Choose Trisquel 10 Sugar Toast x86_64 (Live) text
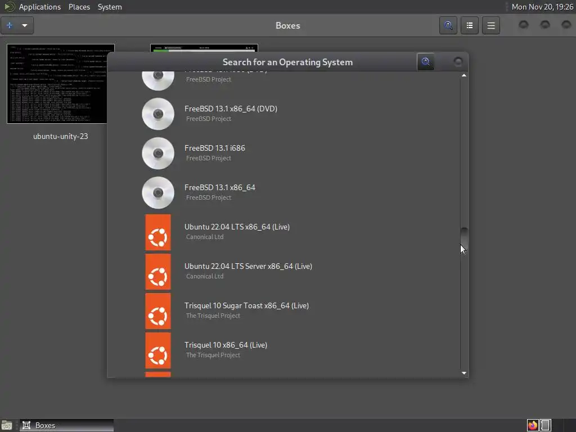Image resolution: width=576 pixels, height=432 pixels. [246, 305]
